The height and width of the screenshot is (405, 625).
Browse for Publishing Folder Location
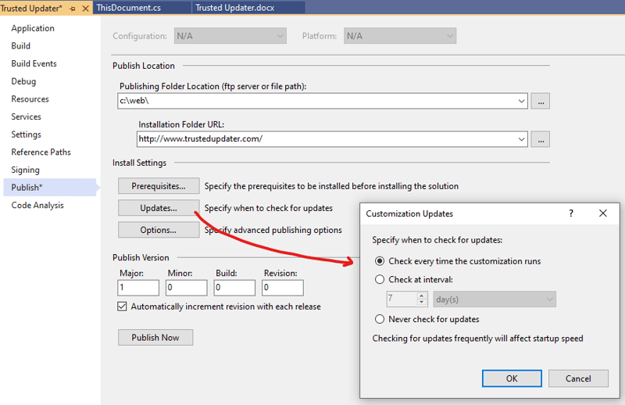[541, 101]
